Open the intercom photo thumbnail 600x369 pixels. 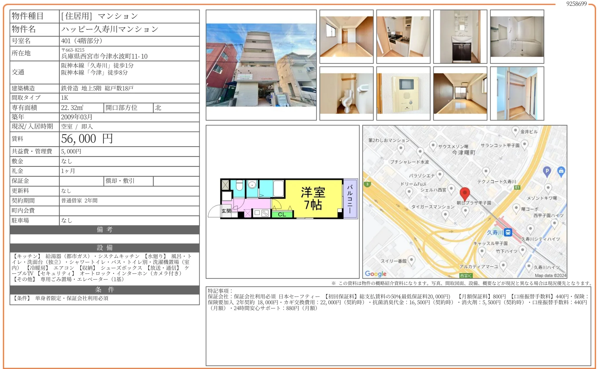click(403, 93)
